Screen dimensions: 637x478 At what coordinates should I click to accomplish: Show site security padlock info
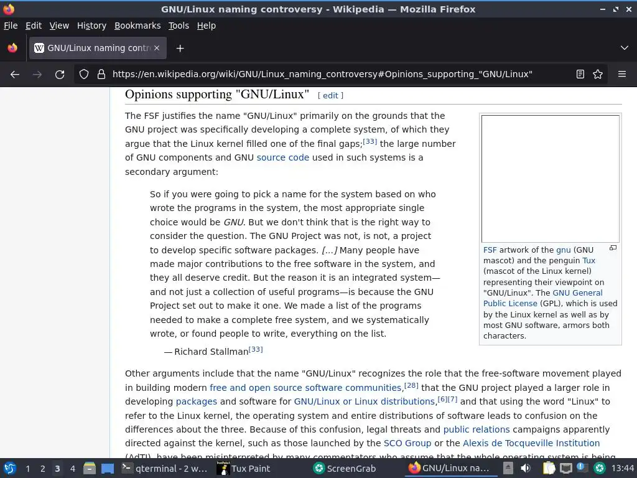click(101, 75)
